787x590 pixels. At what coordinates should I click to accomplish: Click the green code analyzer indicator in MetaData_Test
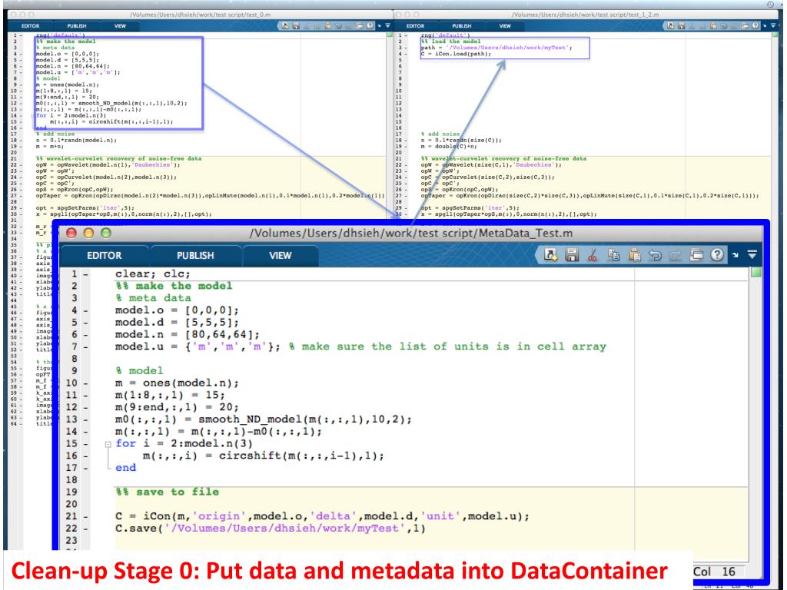point(755,273)
